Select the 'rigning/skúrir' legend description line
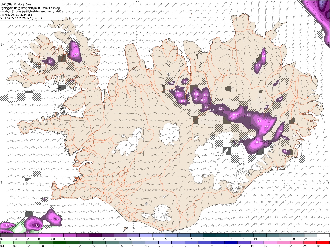This screenshot has height=248, width=330. pos(30,8)
